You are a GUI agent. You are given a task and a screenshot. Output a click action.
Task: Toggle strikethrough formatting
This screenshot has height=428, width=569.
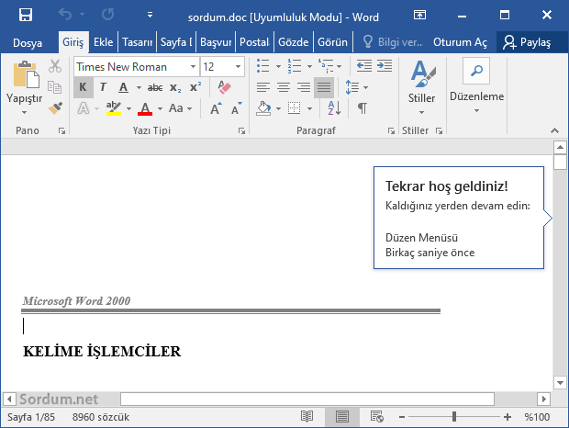pos(155,87)
